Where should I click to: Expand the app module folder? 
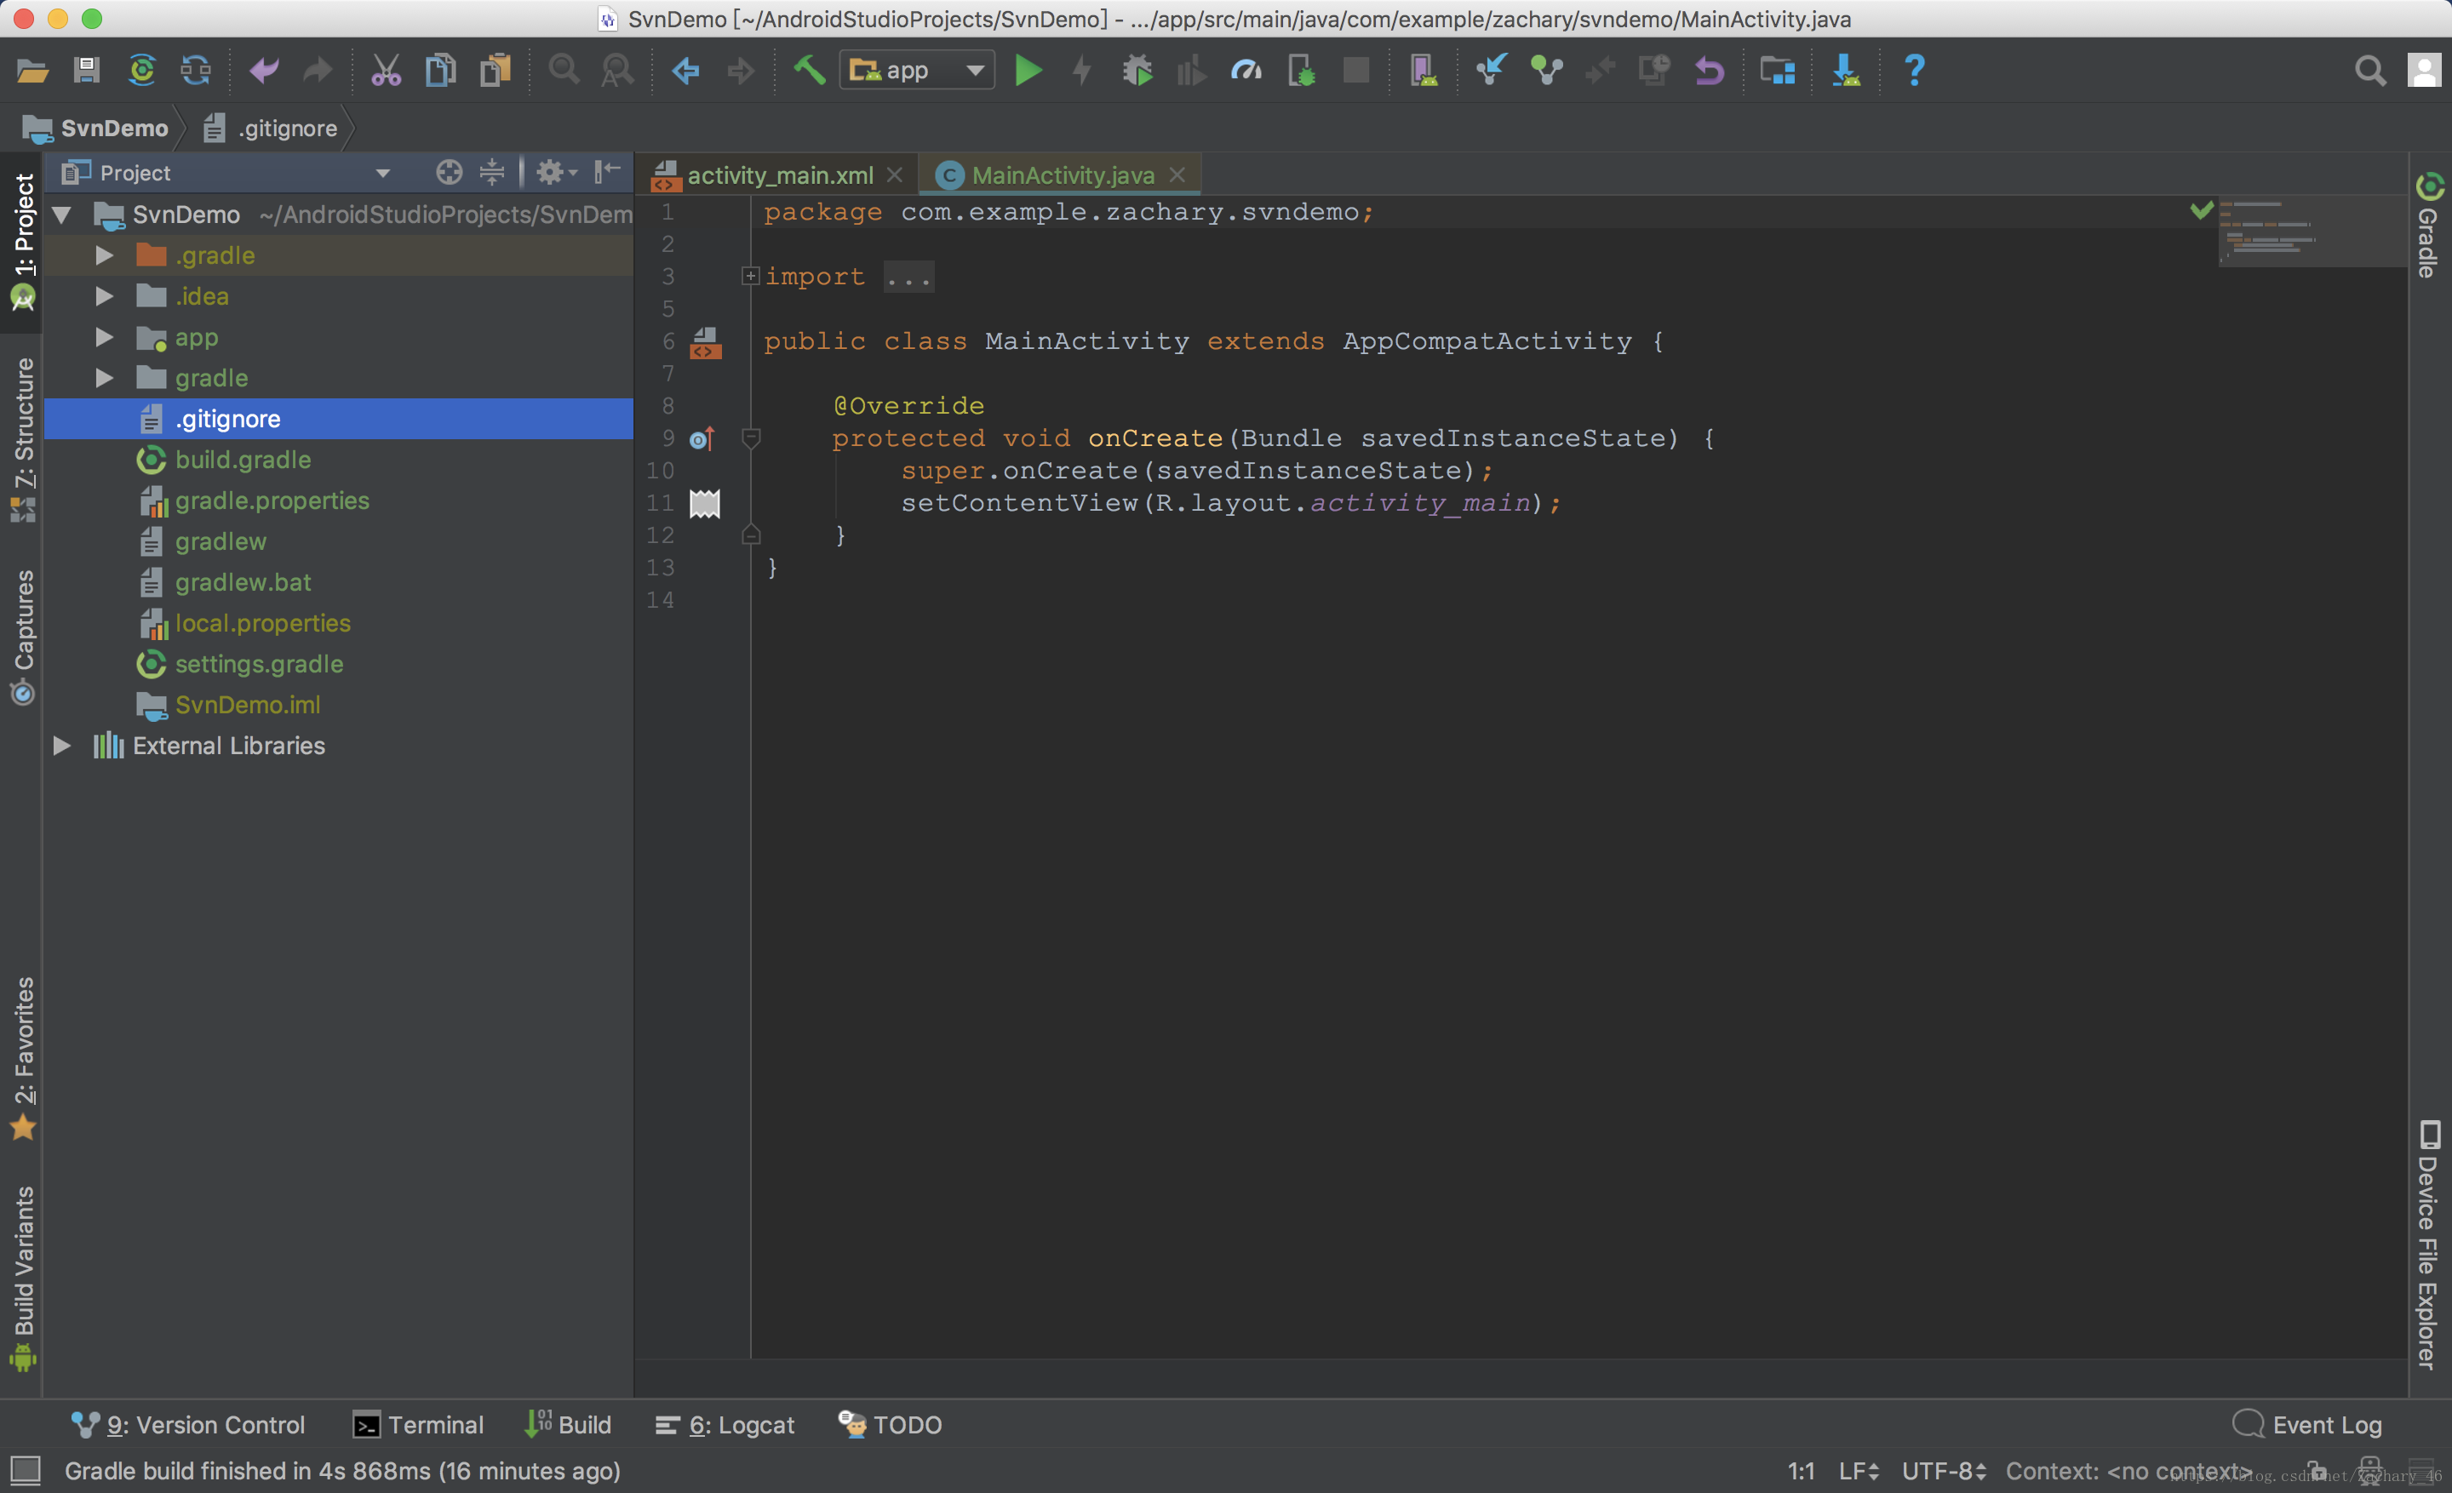pyautogui.click(x=104, y=336)
